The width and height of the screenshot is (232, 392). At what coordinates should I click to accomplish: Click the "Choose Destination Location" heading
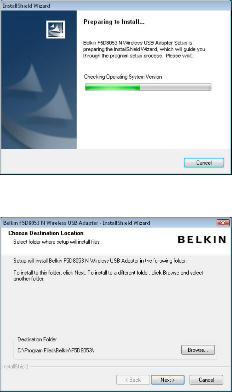(46, 233)
